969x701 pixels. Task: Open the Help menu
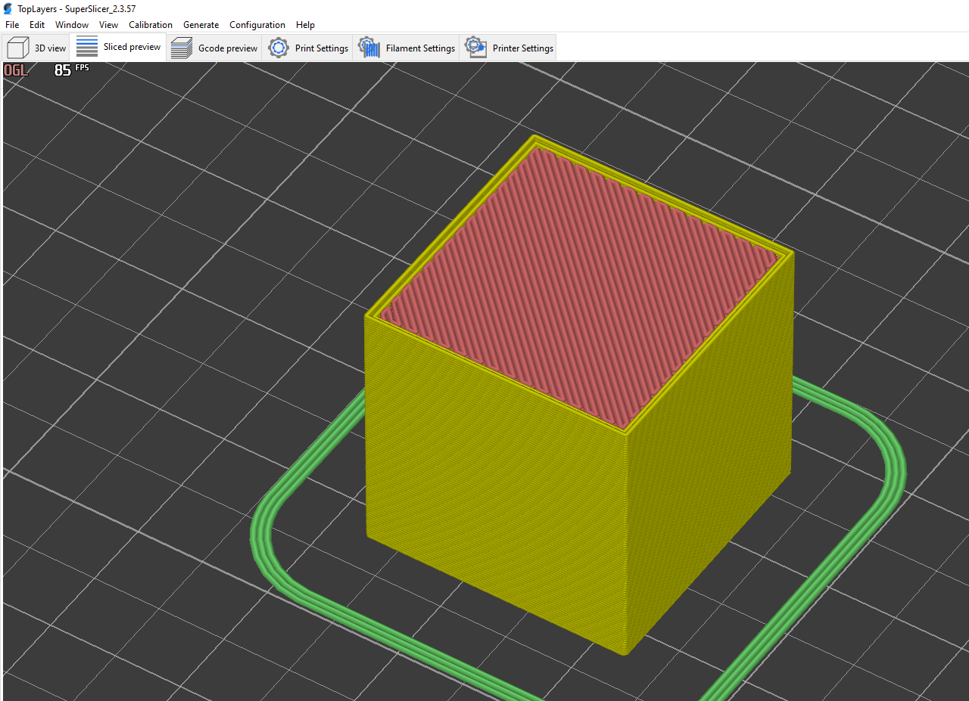coord(305,25)
